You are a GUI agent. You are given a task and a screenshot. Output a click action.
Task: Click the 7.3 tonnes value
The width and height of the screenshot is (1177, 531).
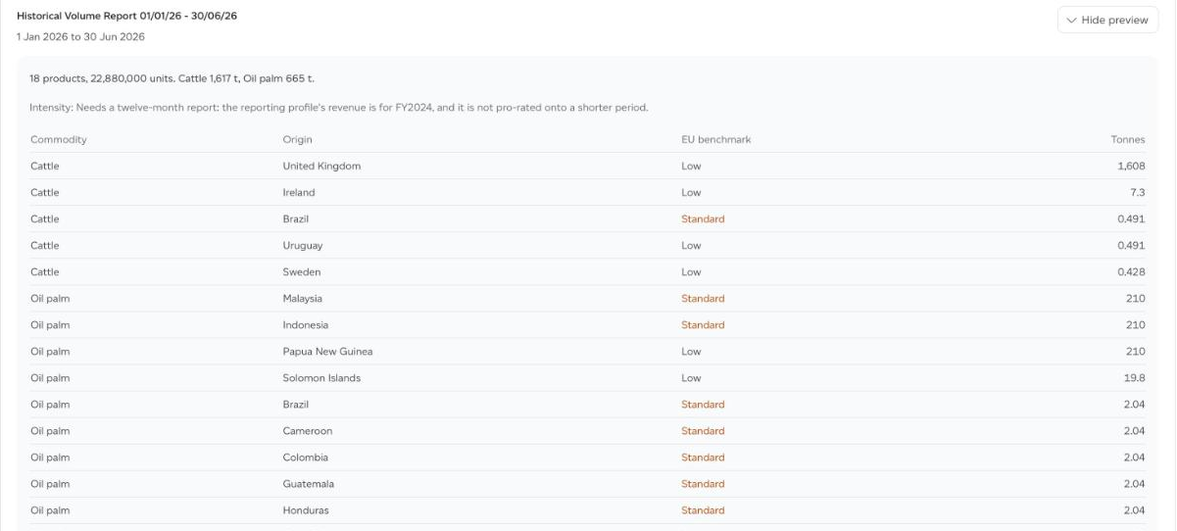[x=1138, y=193]
